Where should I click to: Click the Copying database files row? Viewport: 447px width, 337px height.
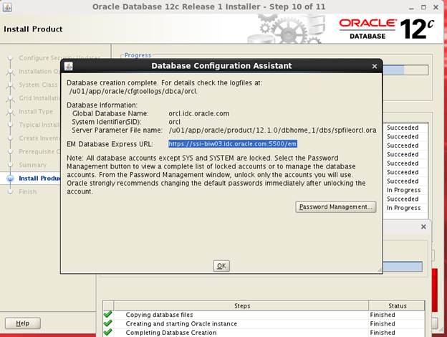pyautogui.click(x=264, y=315)
